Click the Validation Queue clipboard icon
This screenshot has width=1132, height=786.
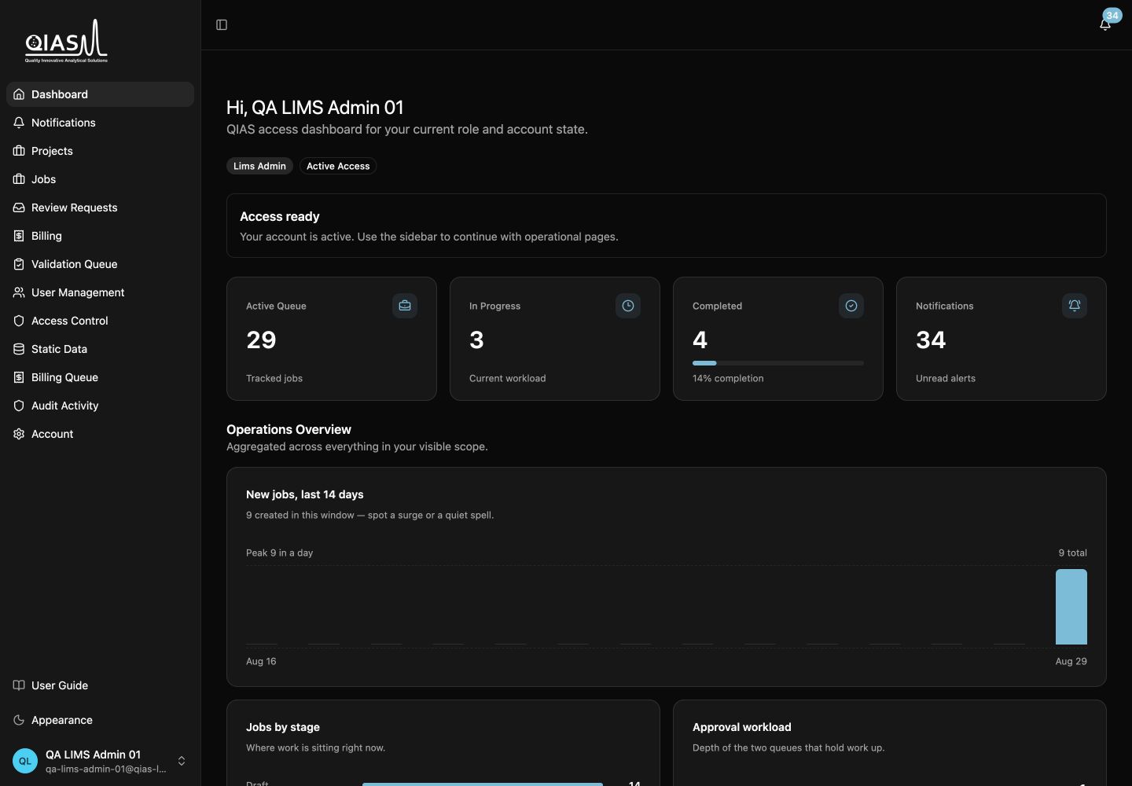[x=19, y=264]
